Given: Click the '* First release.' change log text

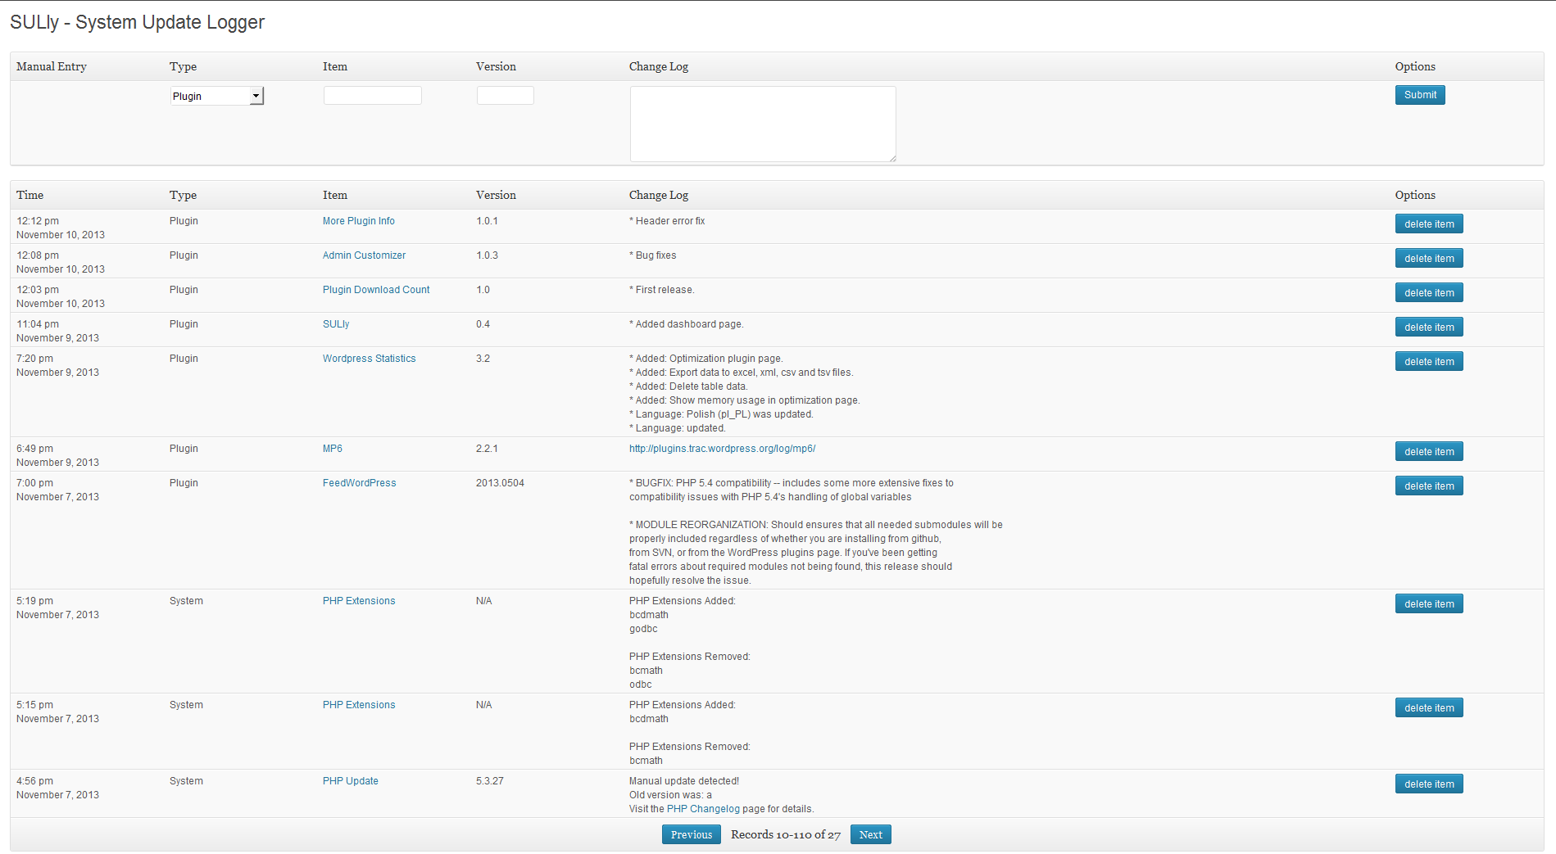Looking at the screenshot, I should tap(662, 290).
